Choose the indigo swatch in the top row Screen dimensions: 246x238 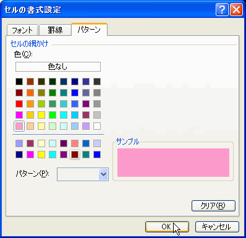tap(86, 82)
